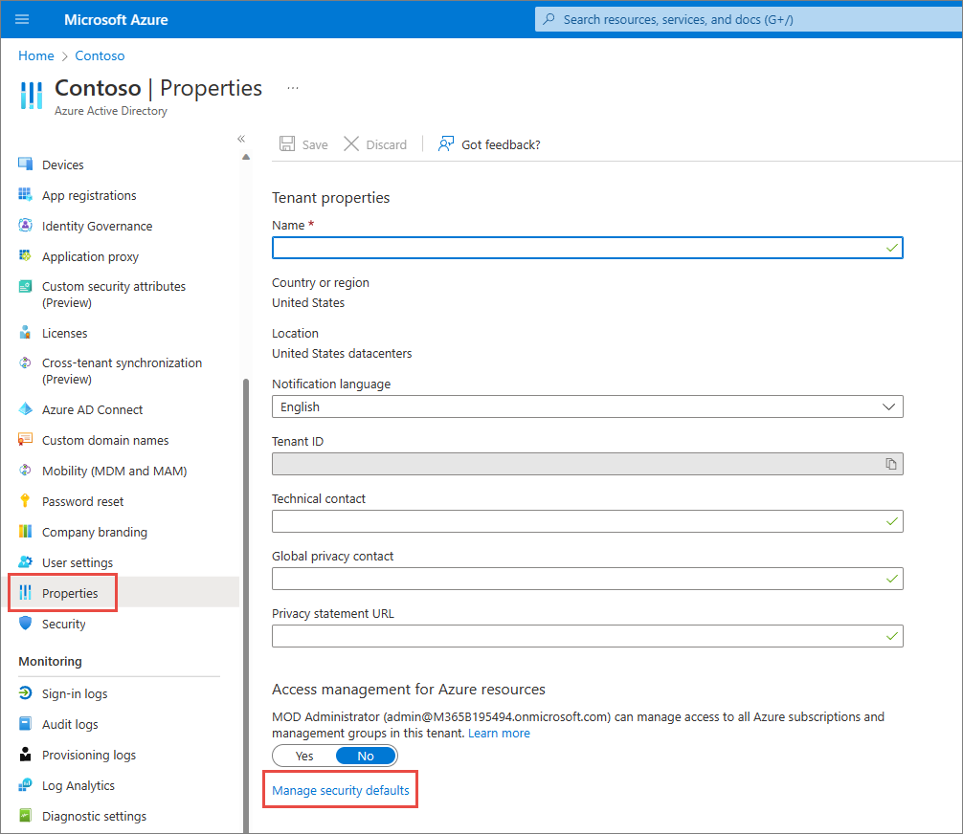
Task: Click the Discard button
Action: coord(375,144)
